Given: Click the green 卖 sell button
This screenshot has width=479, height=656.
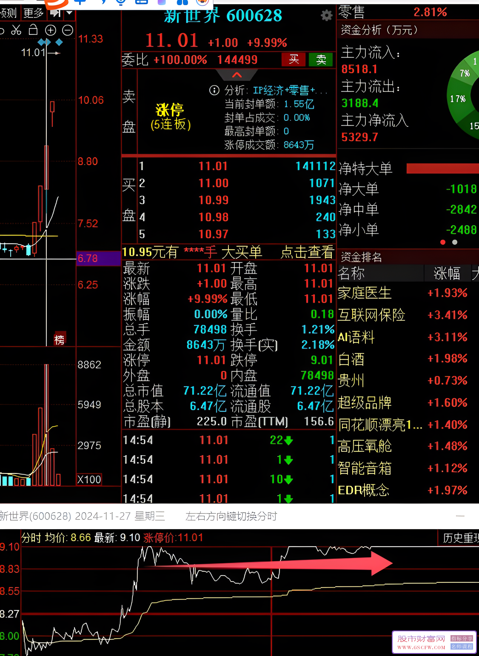Looking at the screenshot, I should click(x=321, y=60).
